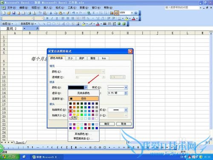213x160 pixels.
Task: Click the 3-D Style green cube icon
Action: coord(124,24)
